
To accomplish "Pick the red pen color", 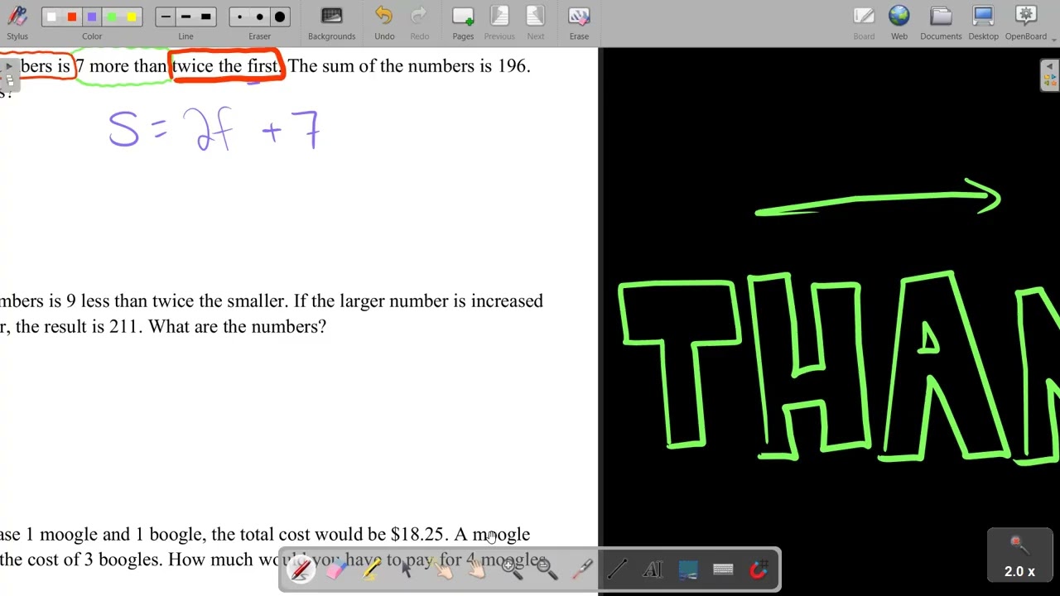I will pos(72,17).
